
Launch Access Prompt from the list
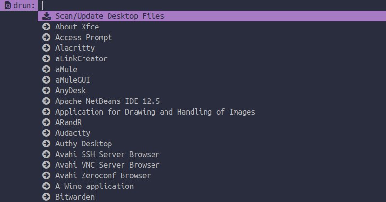pyautogui.click(x=212, y=37)
